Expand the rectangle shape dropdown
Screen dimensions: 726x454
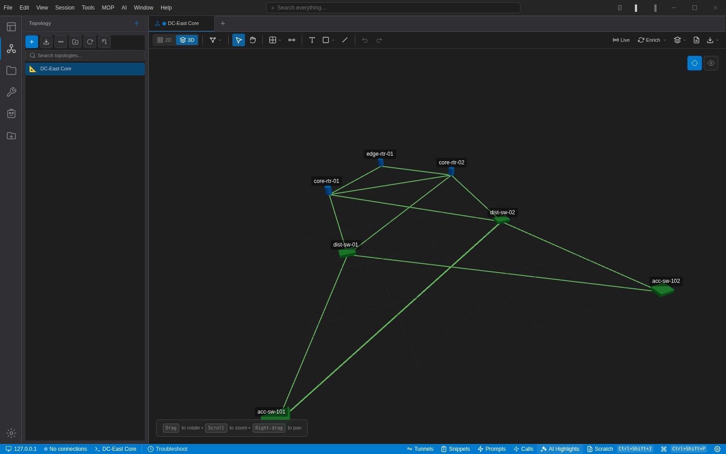328,40
